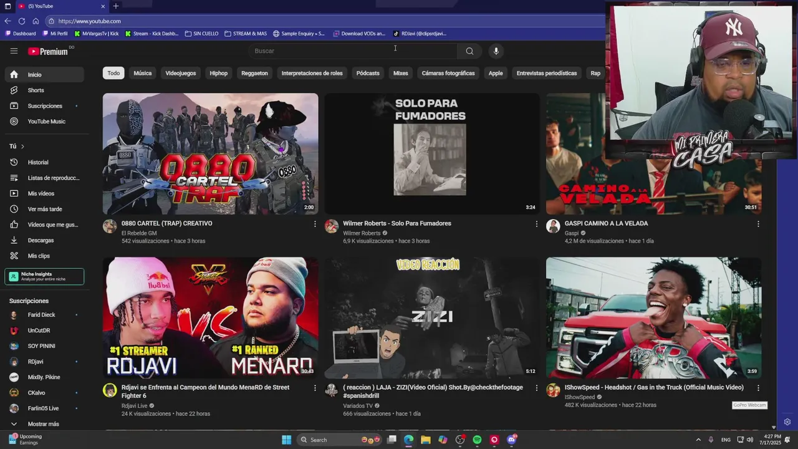
Task: Select the Cámaras fotográficas chip
Action: point(448,73)
